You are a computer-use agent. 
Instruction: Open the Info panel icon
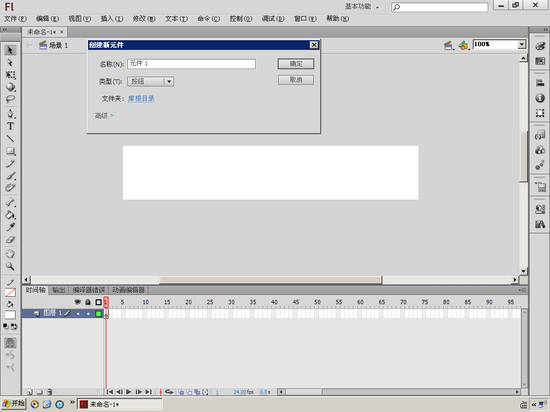[x=540, y=98]
